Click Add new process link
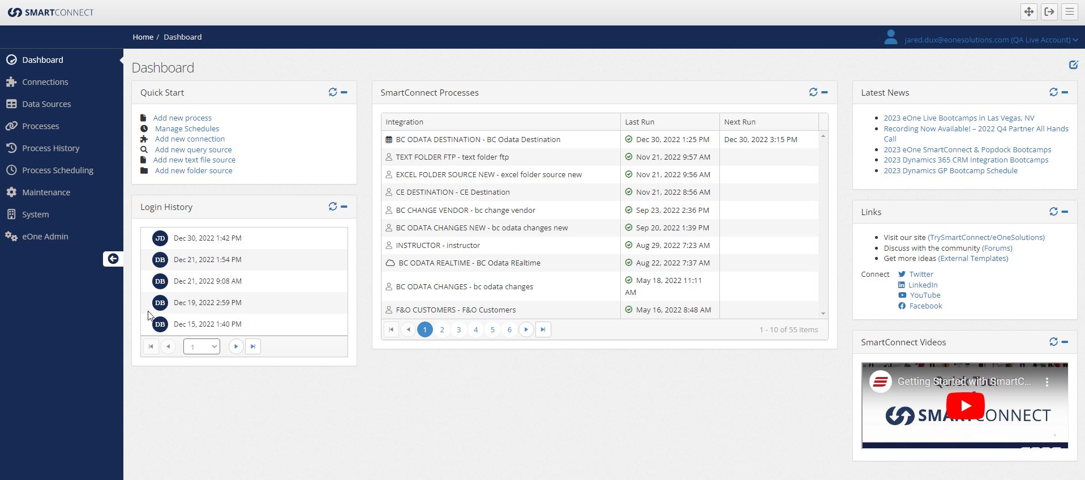Image resolution: width=1085 pixels, height=480 pixels. pyautogui.click(x=182, y=118)
